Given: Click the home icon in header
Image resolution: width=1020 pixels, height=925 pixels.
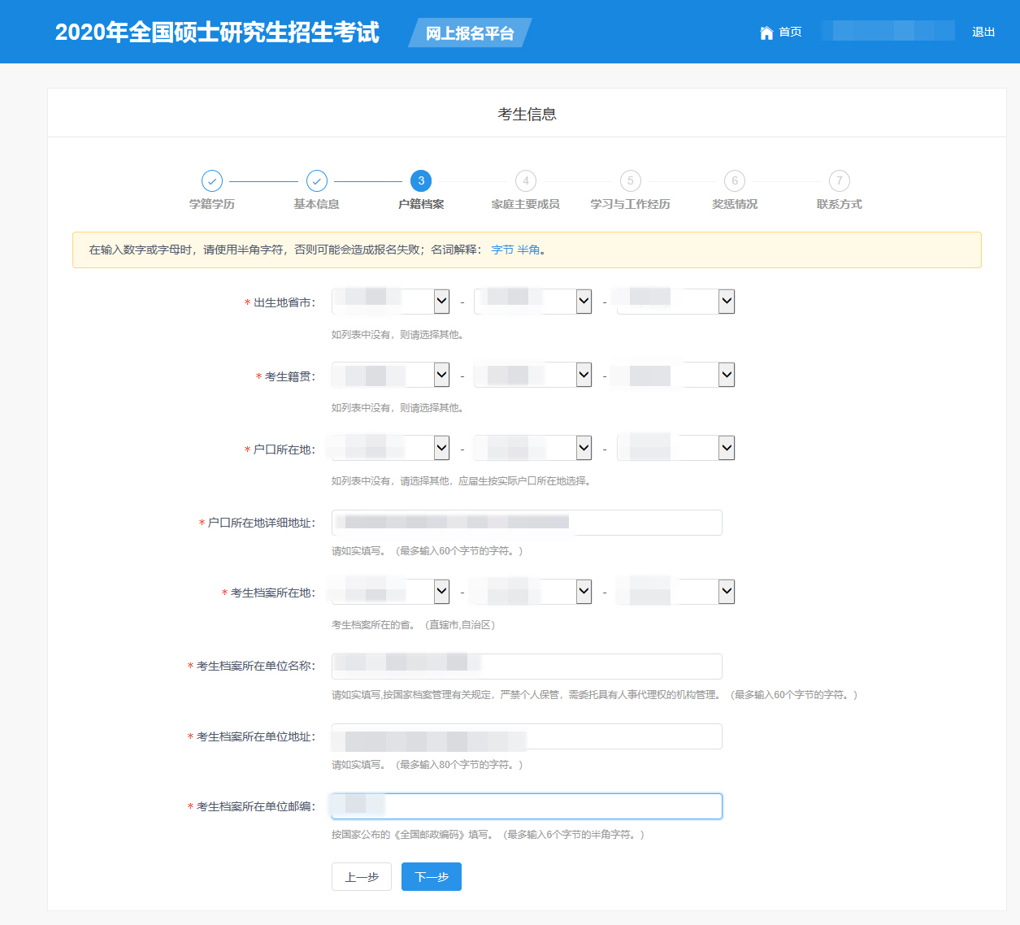Looking at the screenshot, I should coord(766,33).
